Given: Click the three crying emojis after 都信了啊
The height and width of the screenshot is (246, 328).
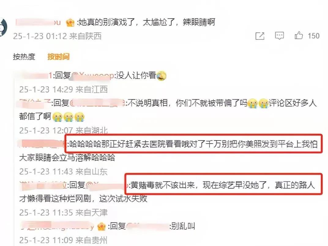Looking at the screenshot, I should [69, 117].
